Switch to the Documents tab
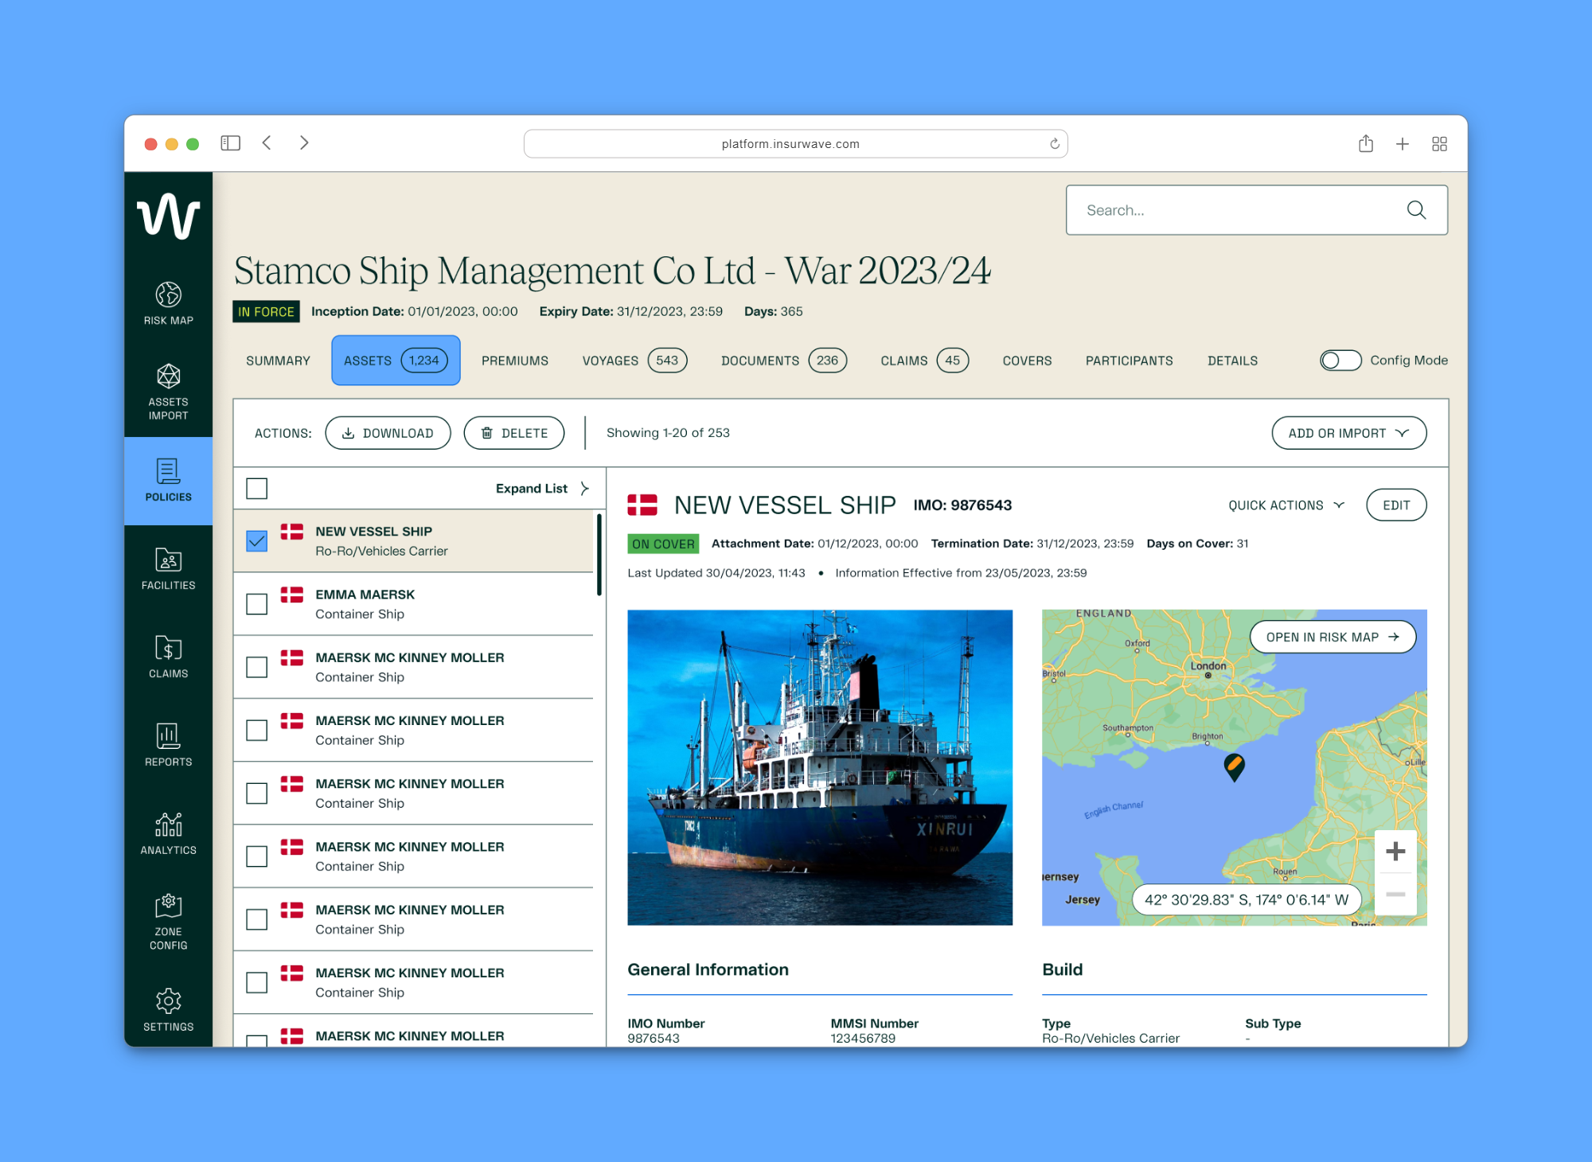 (x=784, y=361)
